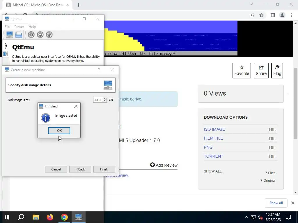Open the wizard help question mark
Image resolution: width=298 pixels, height=223 pixels.
pyautogui.click(x=99, y=70)
